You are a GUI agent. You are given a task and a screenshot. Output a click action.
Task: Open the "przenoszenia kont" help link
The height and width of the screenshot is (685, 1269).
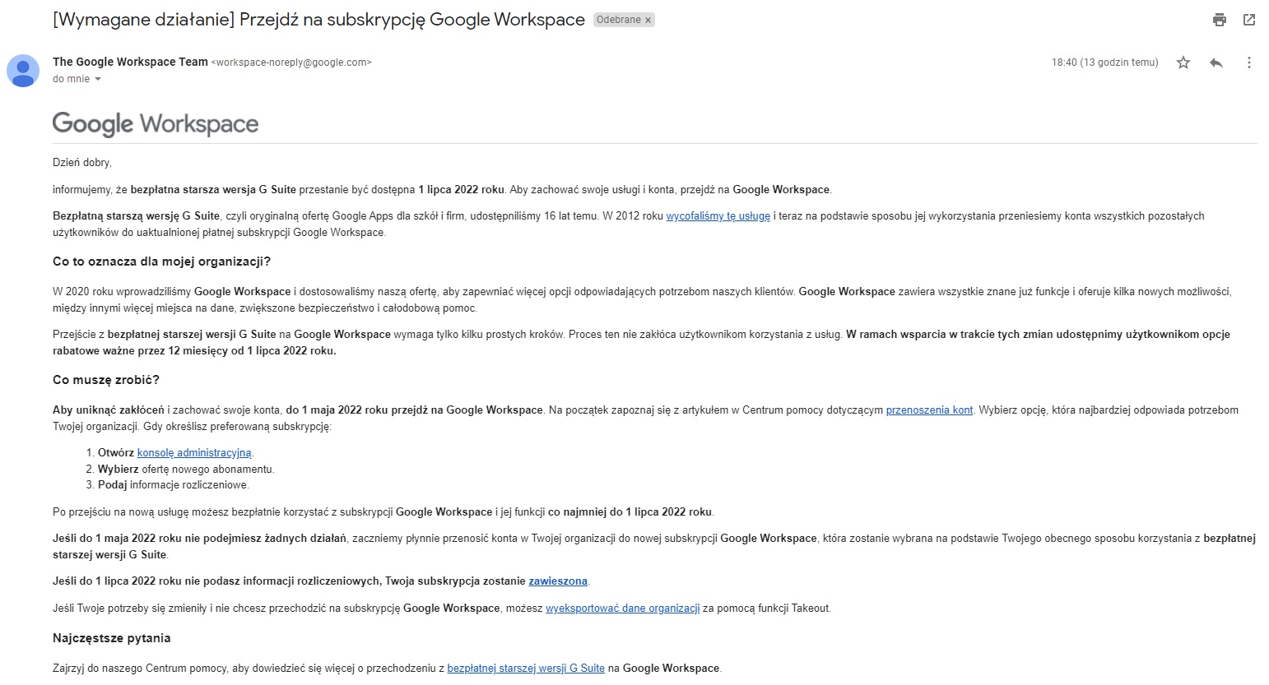coord(928,409)
